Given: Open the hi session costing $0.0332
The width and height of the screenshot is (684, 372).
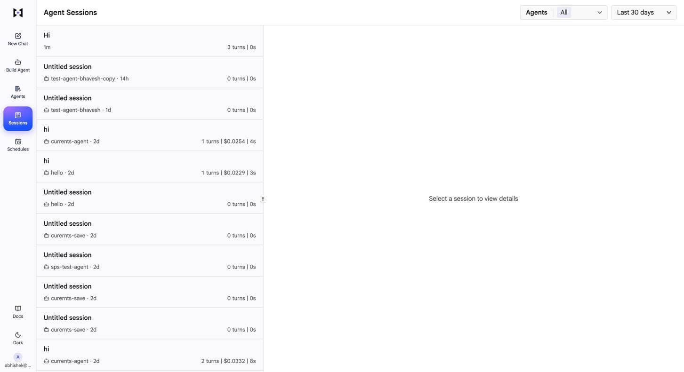Looking at the screenshot, I should (x=150, y=355).
